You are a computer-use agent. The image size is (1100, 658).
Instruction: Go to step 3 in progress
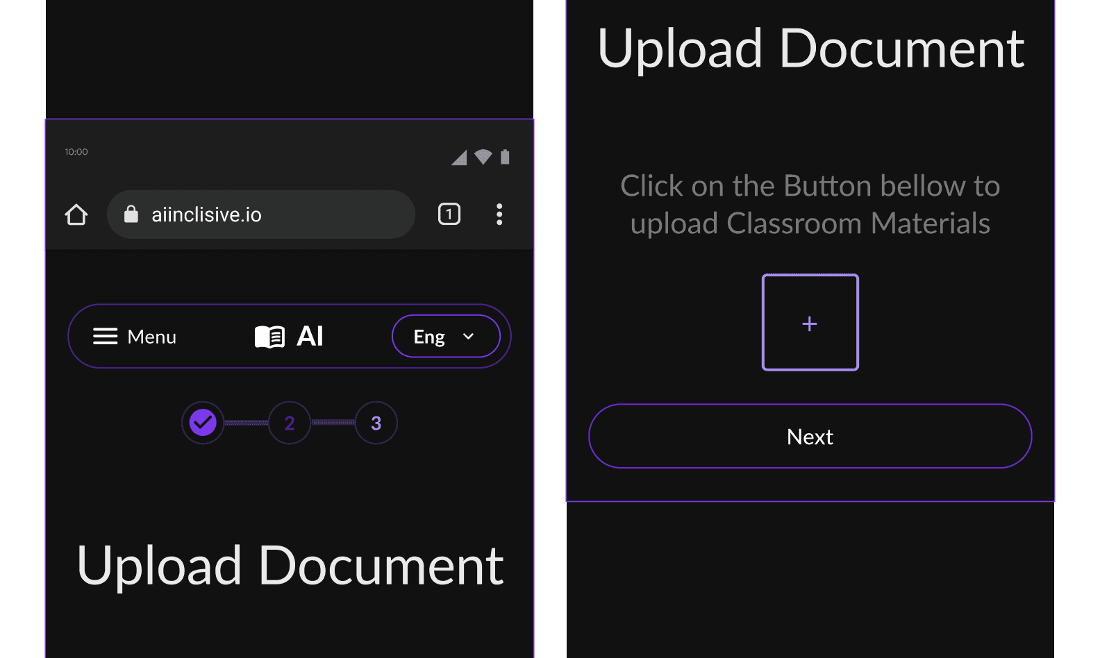click(376, 423)
